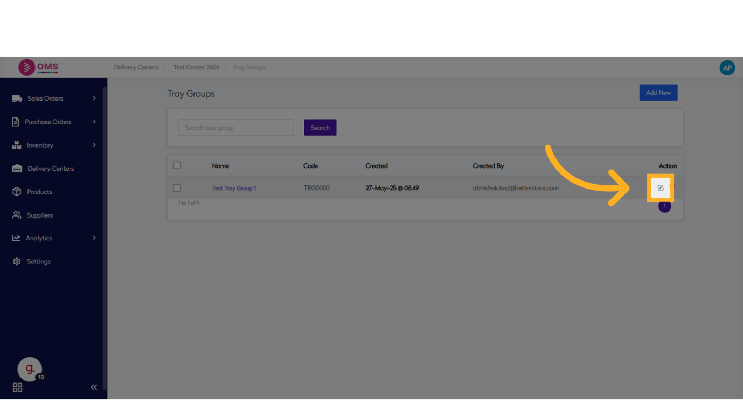The height and width of the screenshot is (418, 743).
Task: Click the app grid icon at sidebar bottom
Action: (x=17, y=387)
